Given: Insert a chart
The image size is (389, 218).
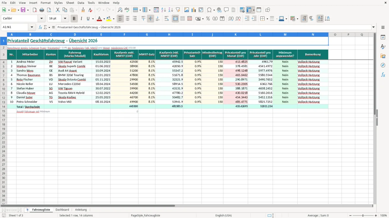Looking at the screenshot, I should click(x=194, y=10).
